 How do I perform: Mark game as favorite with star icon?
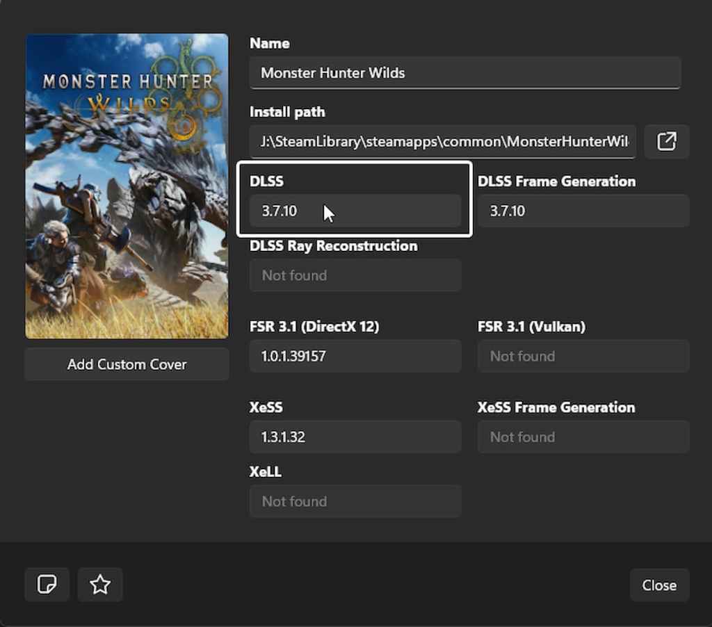pos(100,585)
